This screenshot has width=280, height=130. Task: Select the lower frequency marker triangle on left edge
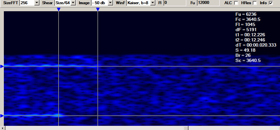[x=2, y=116]
